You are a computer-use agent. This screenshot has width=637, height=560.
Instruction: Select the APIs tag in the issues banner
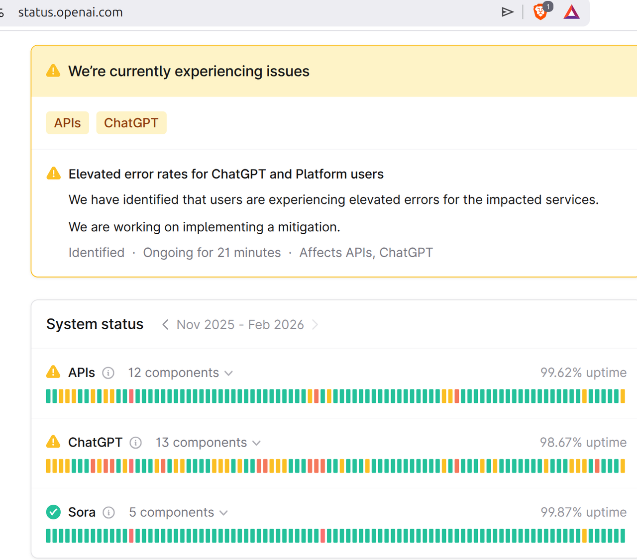tap(67, 123)
